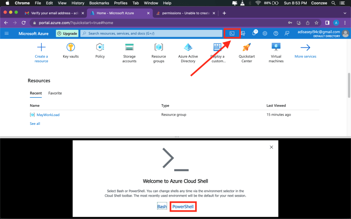
Task: Click the Type column header
Action: click(165, 106)
